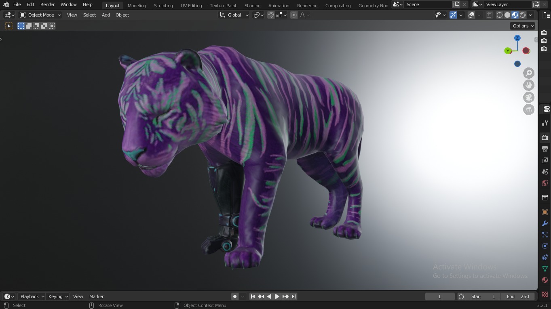Toggle camera view with the camera icon
The height and width of the screenshot is (309, 551).
coord(529,97)
